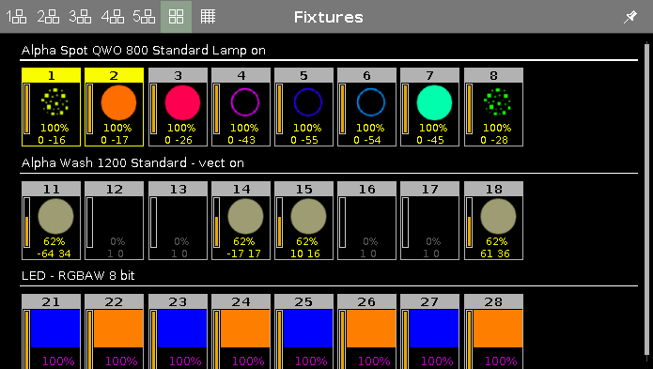The height and width of the screenshot is (369, 653).
Task: Select inactive fixture 16
Action: 366,221
